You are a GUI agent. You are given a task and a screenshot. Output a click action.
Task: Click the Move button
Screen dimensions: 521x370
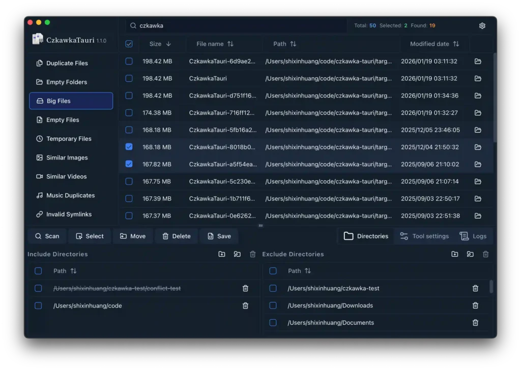(133, 236)
